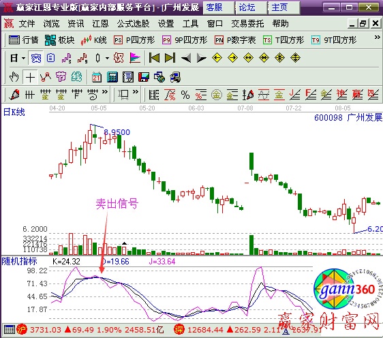Jump to last bar navigation icon
The width and height of the screenshot is (383, 338).
coord(170,58)
